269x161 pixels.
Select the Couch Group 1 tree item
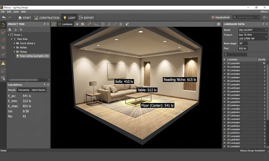point(27,43)
